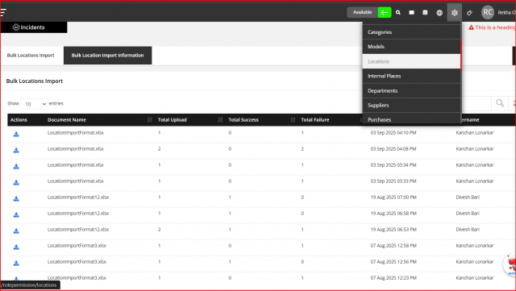Open the Incidents module tab
The image size is (516, 291).
click(34, 27)
